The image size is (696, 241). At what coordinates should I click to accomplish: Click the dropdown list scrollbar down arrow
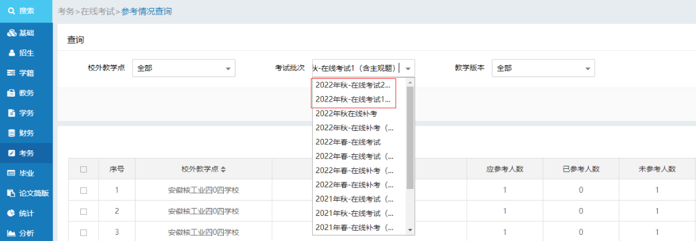(x=410, y=230)
